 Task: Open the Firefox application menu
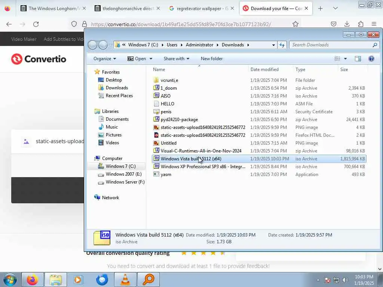tap(374, 24)
